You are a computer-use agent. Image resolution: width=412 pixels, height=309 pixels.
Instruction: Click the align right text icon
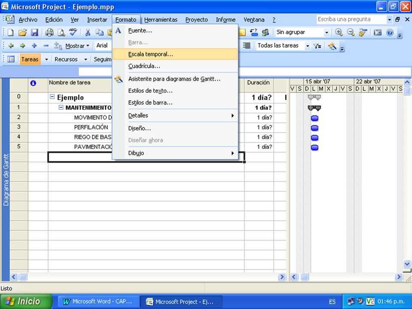(x=246, y=46)
